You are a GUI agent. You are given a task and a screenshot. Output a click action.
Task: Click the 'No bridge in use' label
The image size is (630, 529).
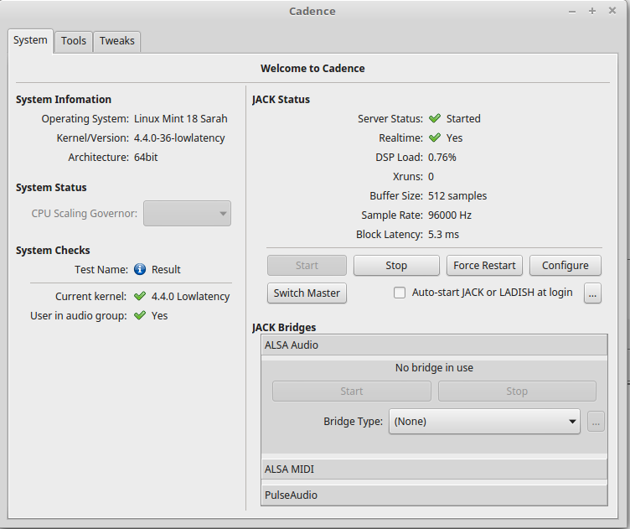[434, 368]
